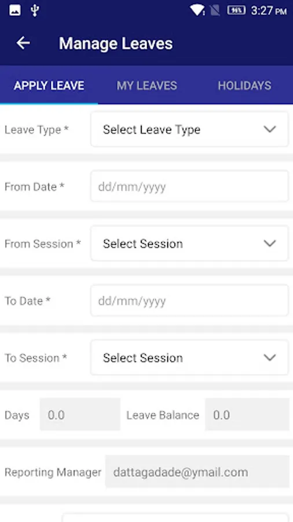The width and height of the screenshot is (293, 522).
Task: Open the To Session dropdown
Action: (x=189, y=357)
